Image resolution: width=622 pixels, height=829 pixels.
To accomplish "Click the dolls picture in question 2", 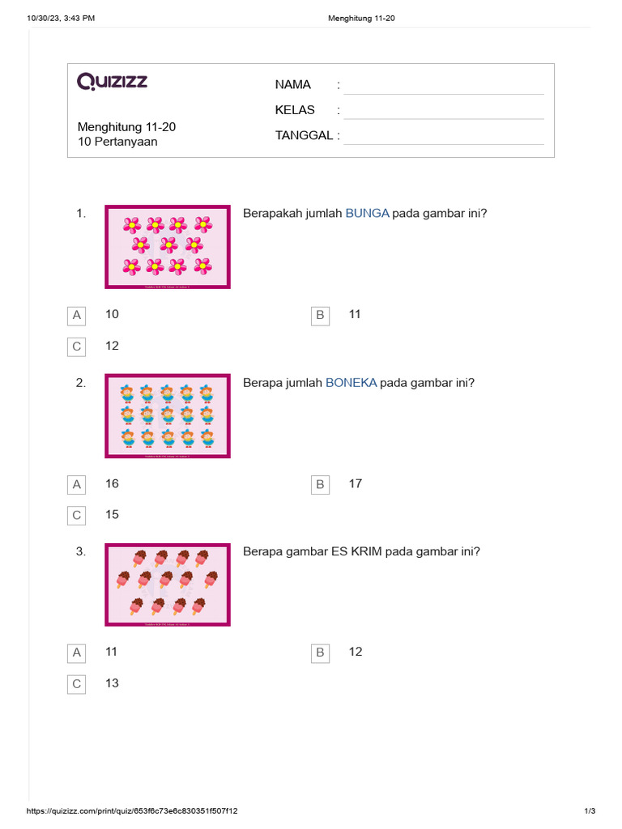I will [x=168, y=416].
